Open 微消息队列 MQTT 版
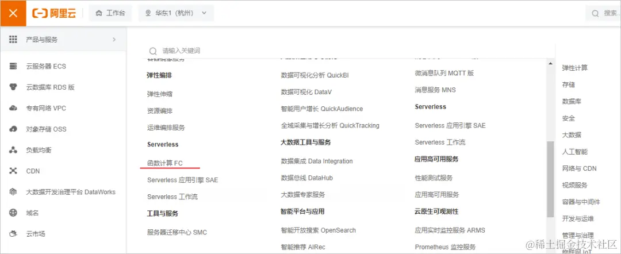This screenshot has width=621, height=254. (x=444, y=73)
